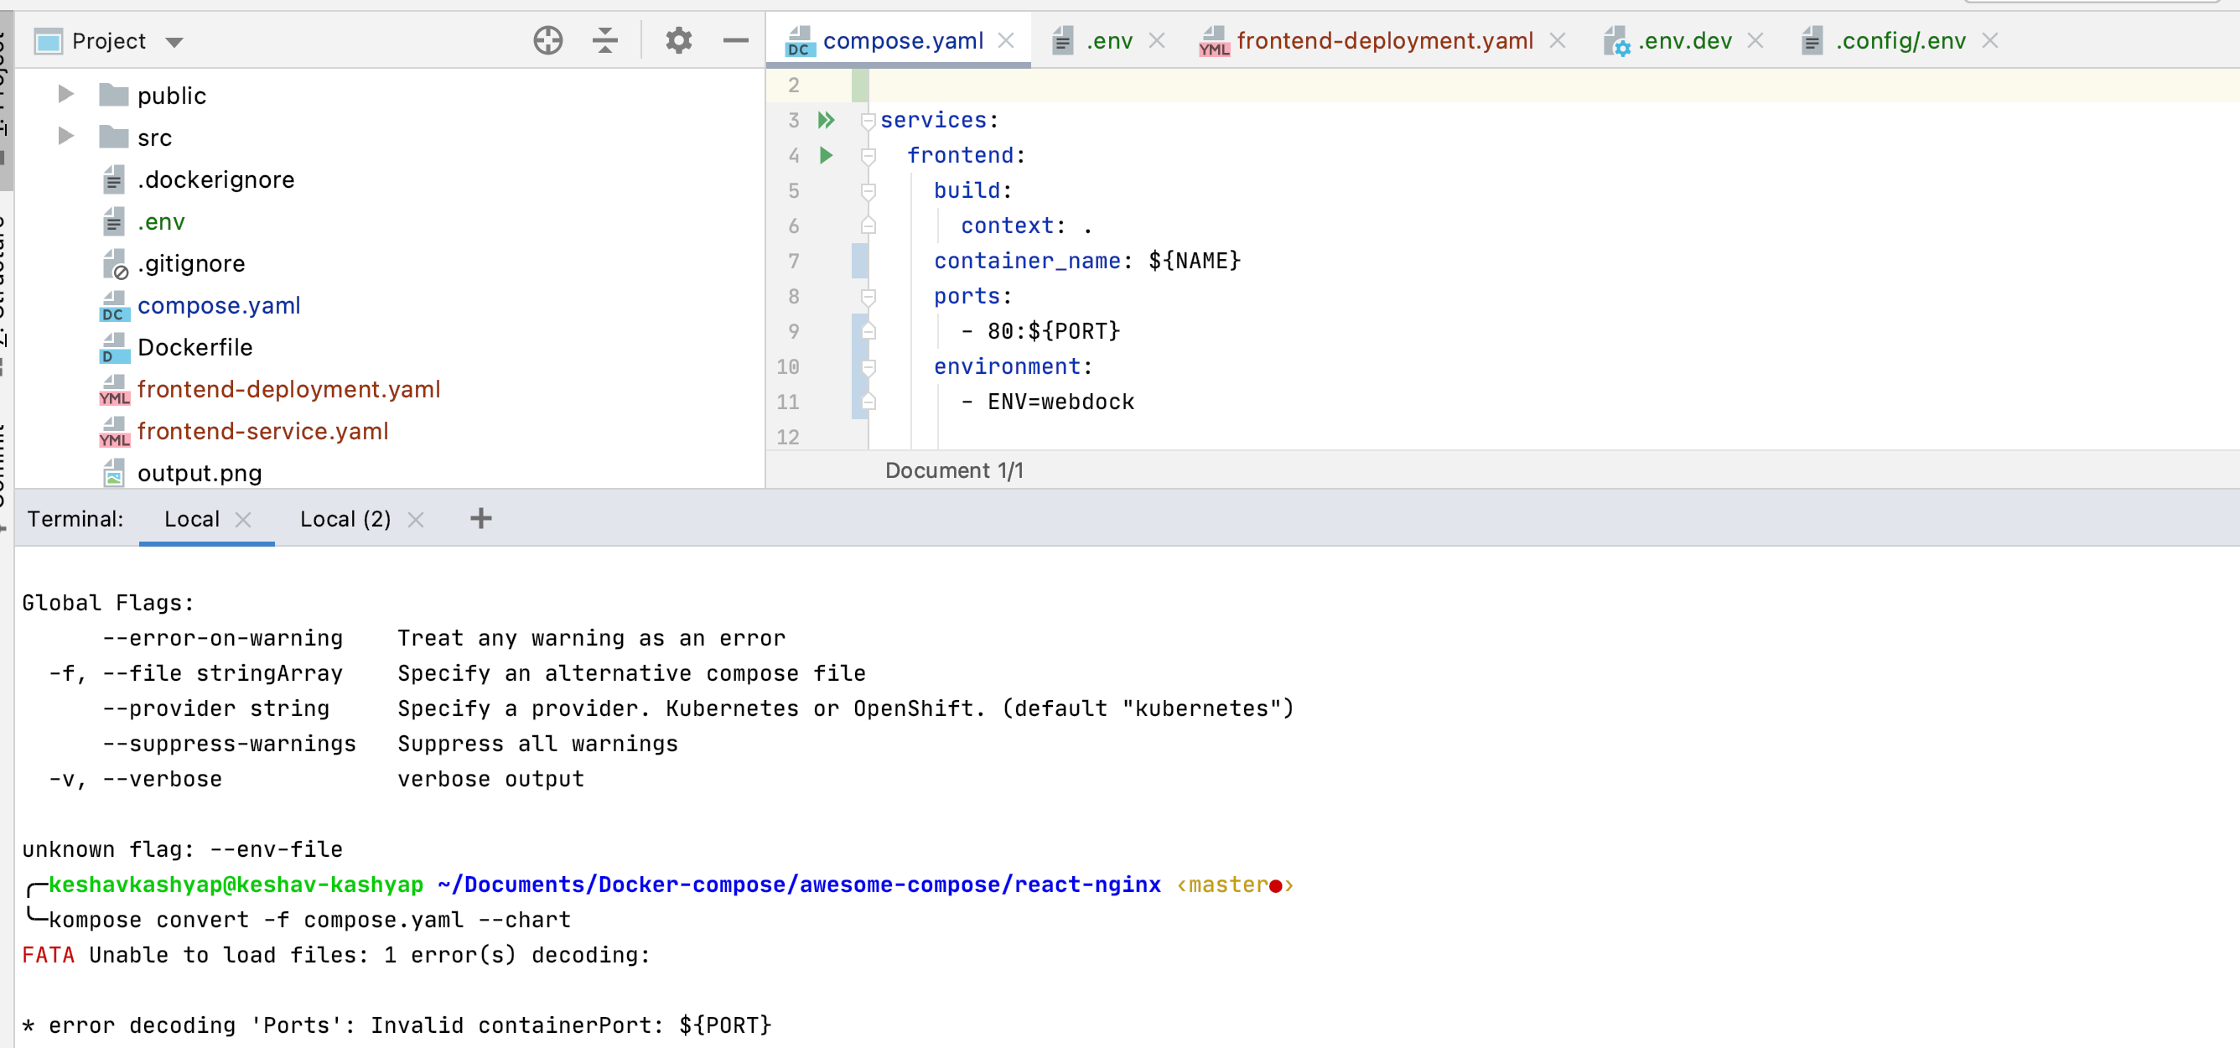Run the frontend service gutter icon
The width and height of the screenshot is (2240, 1048).
click(x=824, y=156)
